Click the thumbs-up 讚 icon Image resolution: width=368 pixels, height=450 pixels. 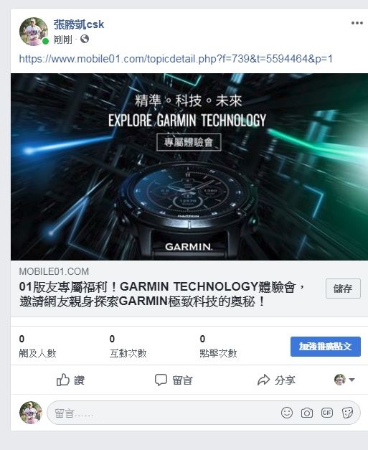click(63, 380)
